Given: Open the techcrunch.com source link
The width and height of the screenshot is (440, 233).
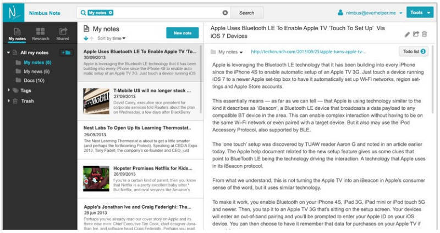Looking at the screenshot, I should tap(309, 52).
